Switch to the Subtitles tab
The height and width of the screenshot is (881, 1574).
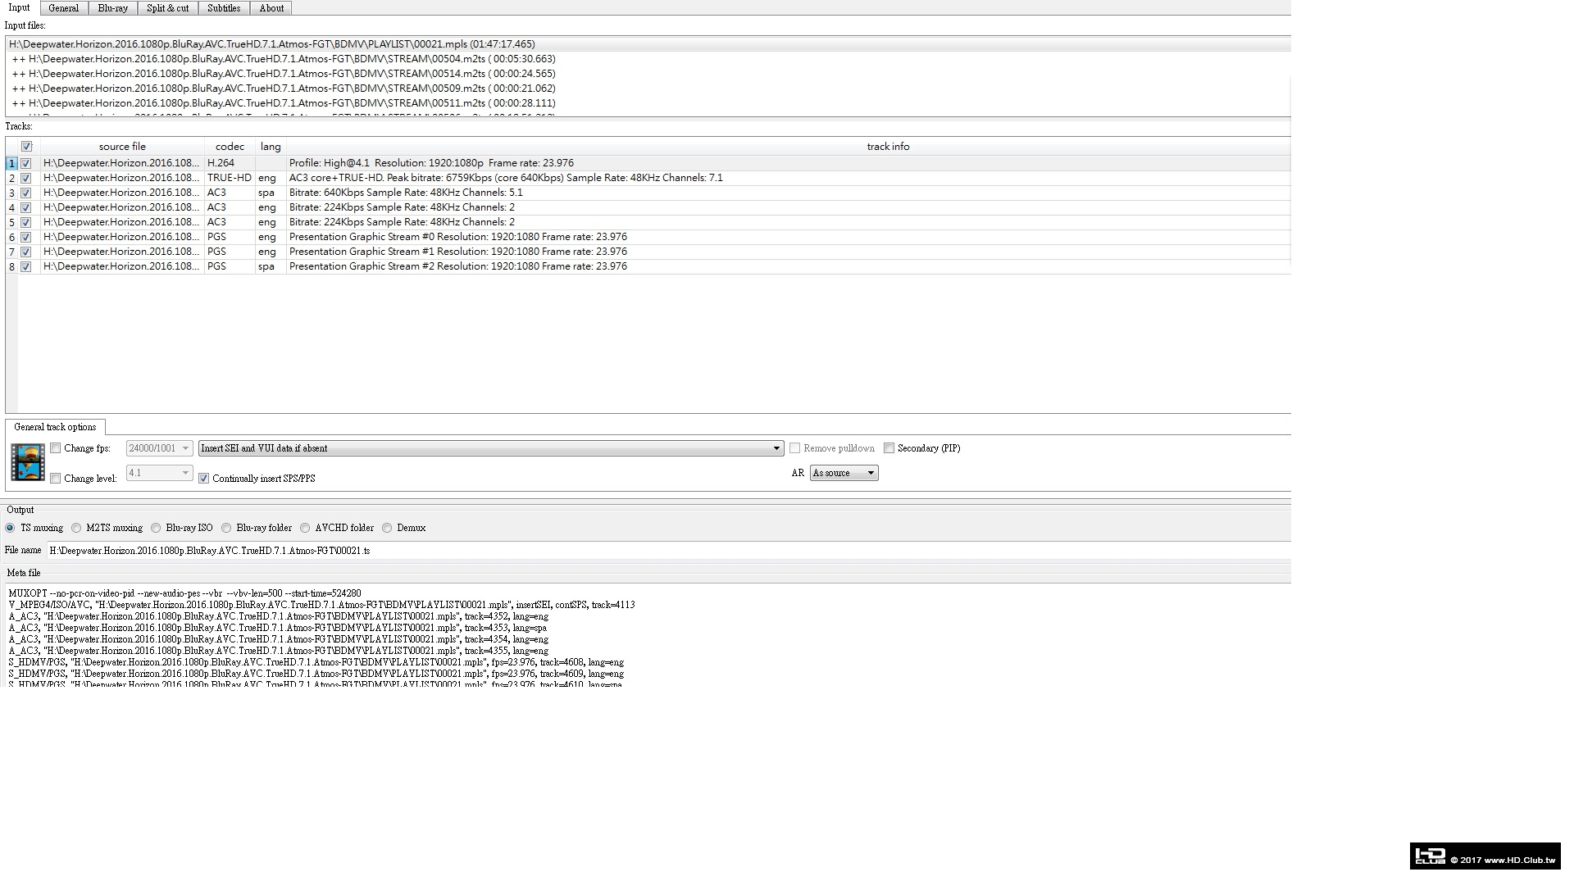point(224,8)
